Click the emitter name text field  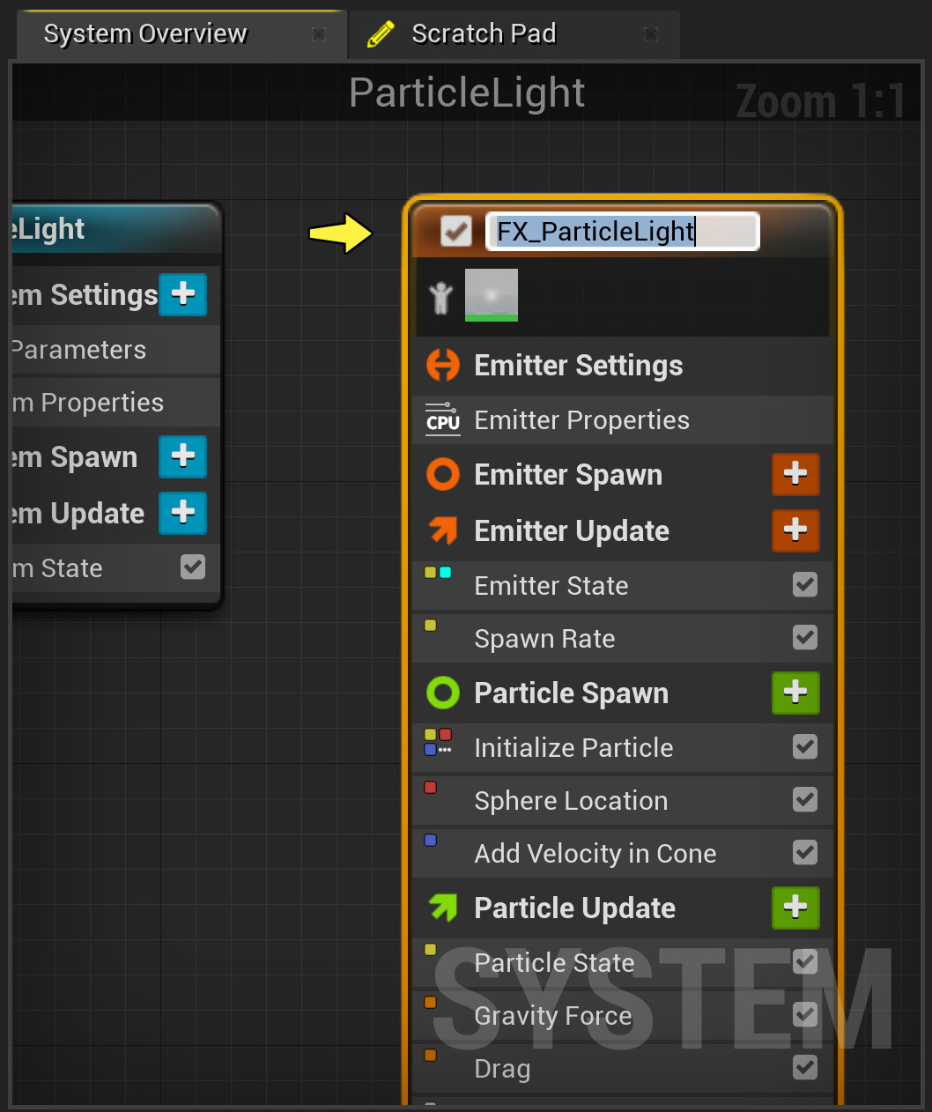coord(622,232)
